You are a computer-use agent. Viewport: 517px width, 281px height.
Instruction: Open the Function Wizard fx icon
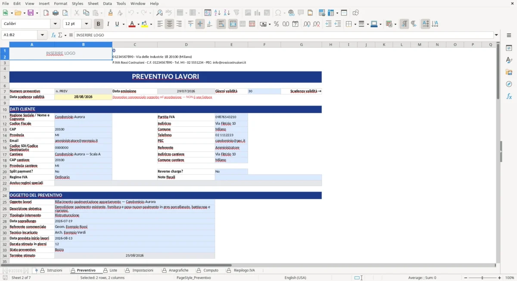53,35
